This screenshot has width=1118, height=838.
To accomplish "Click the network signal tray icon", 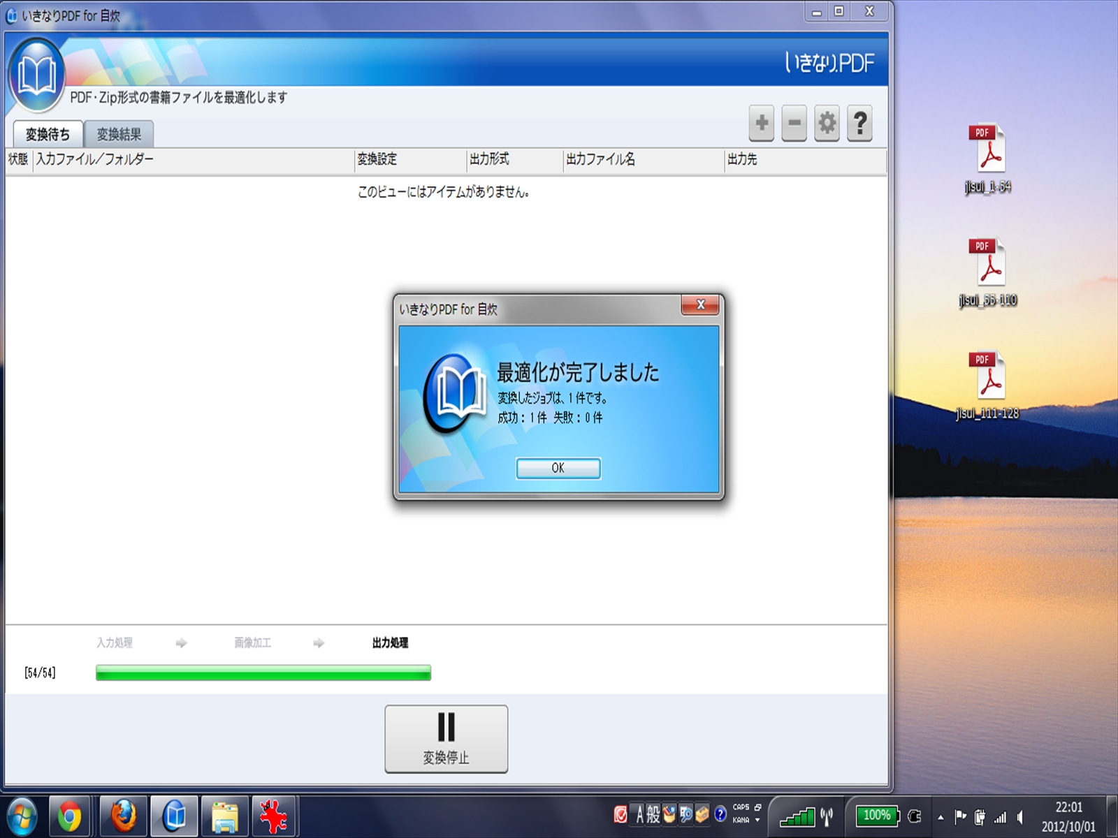I will (x=1001, y=816).
